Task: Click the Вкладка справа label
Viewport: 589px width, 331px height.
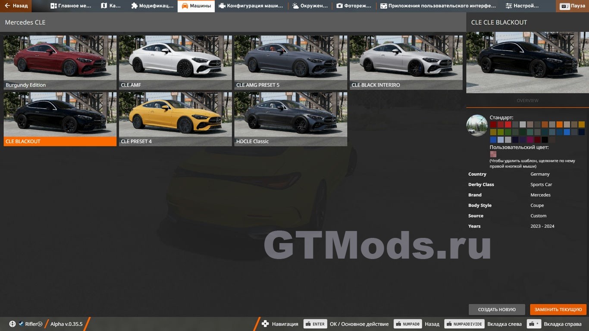Action: pos(563,324)
